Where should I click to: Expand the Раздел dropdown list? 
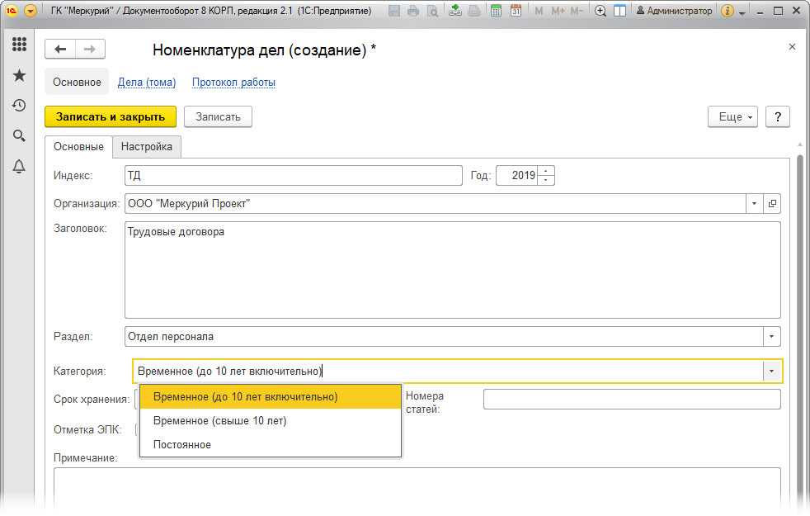coord(772,336)
